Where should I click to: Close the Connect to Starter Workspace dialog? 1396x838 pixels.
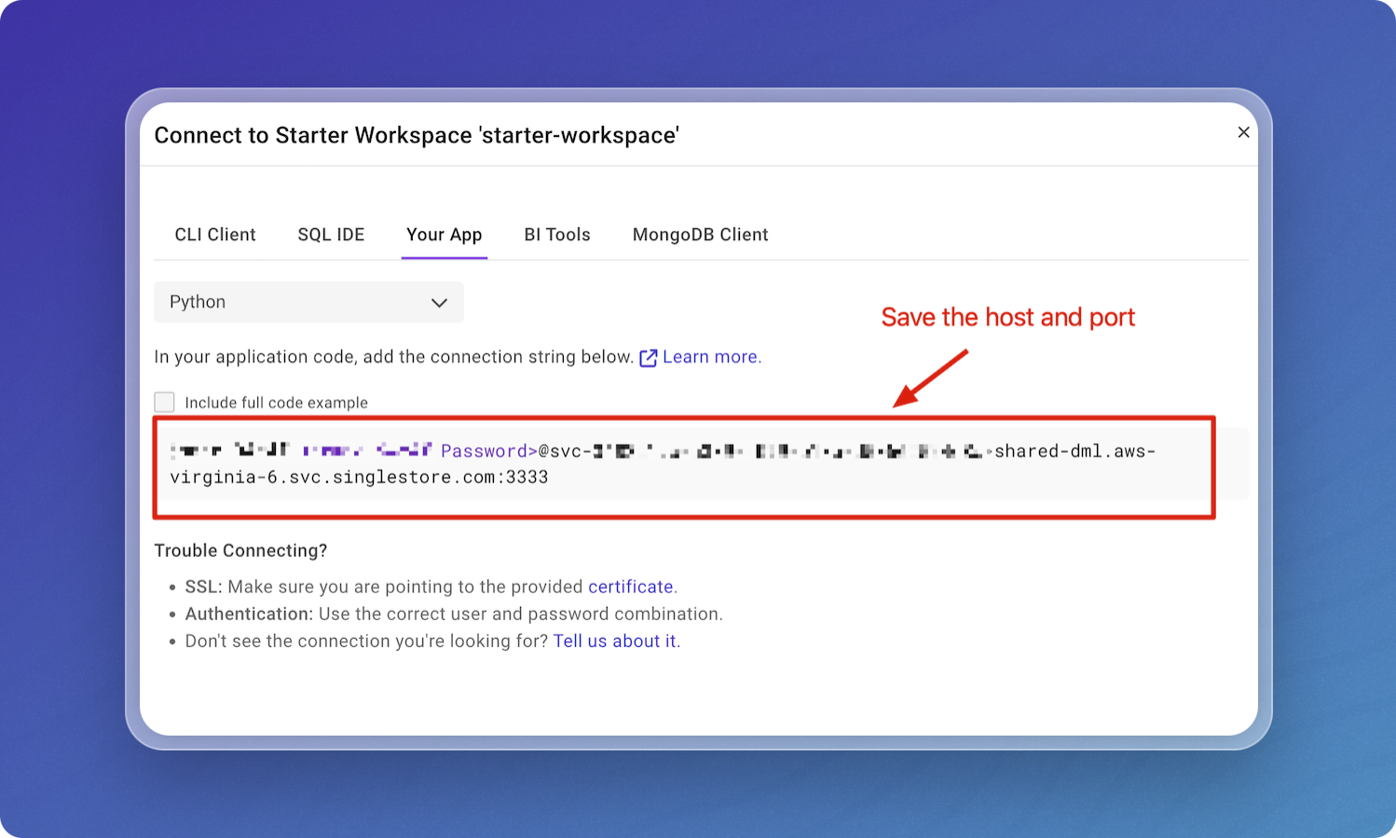click(x=1243, y=132)
